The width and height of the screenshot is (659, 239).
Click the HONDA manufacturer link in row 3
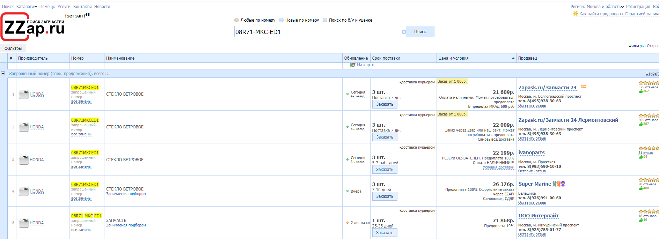click(37, 160)
